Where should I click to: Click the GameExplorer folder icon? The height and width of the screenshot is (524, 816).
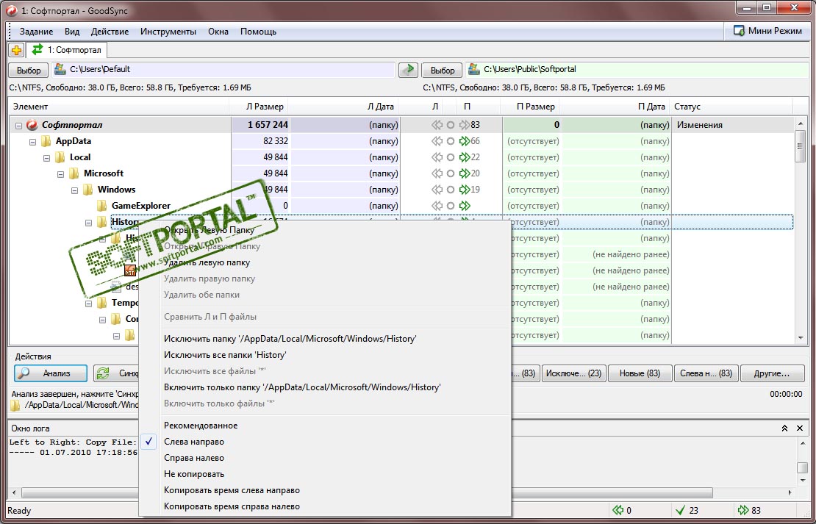coord(102,206)
